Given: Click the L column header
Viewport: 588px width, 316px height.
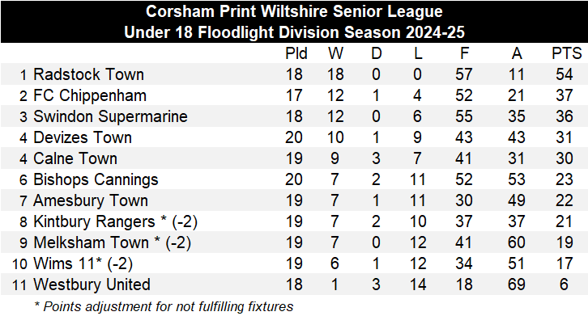Looking at the screenshot, I should 418,53.
